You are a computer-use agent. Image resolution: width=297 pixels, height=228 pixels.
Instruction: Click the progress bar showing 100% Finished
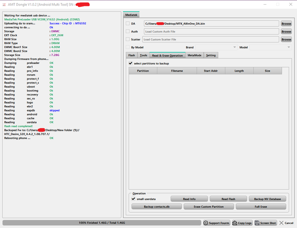point(101,223)
